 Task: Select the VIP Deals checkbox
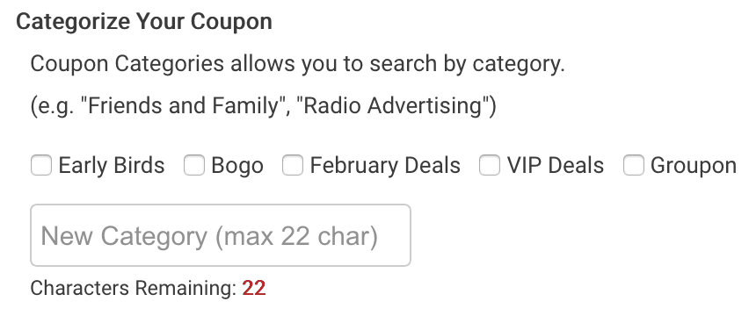490,166
